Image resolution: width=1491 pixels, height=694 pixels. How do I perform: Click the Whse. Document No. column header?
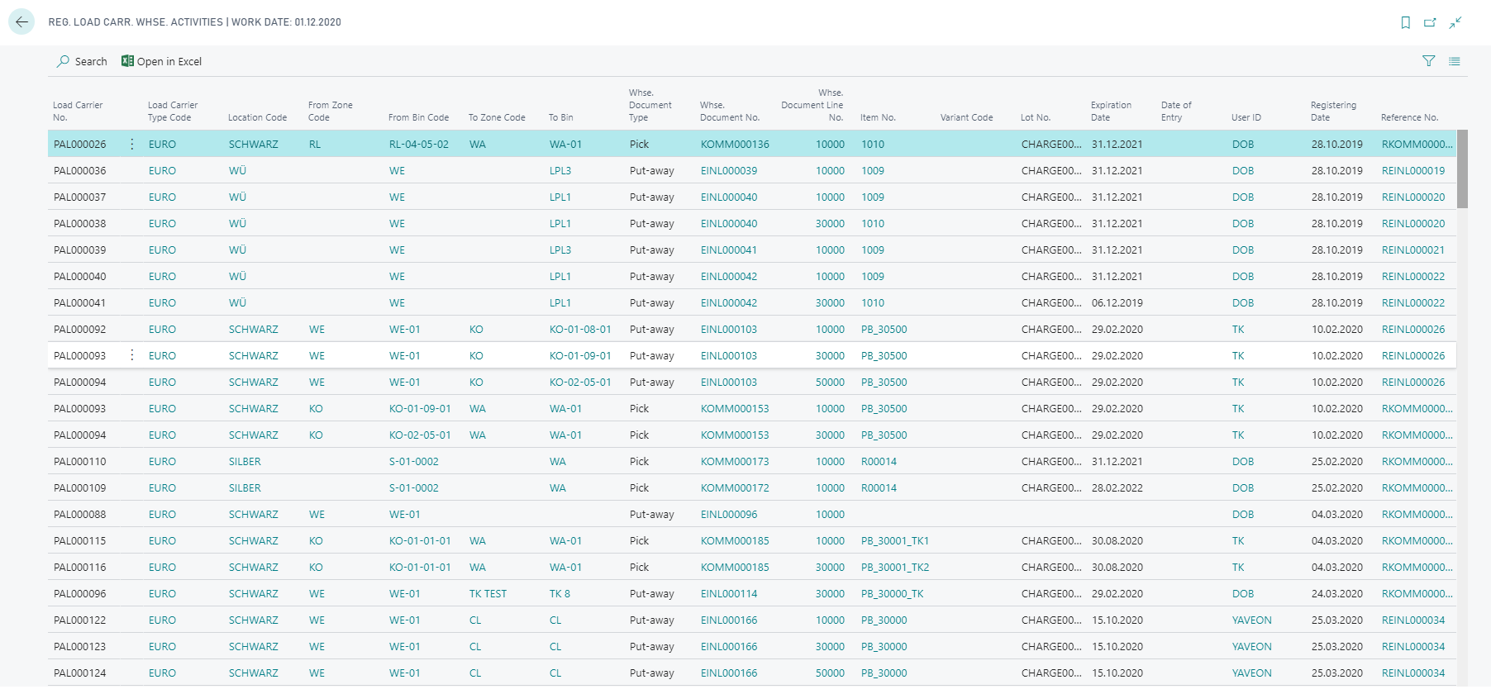coord(730,112)
